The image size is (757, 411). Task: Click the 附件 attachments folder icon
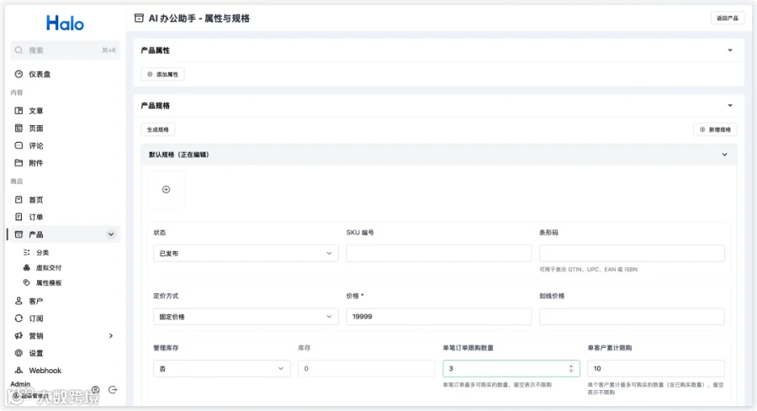(19, 163)
